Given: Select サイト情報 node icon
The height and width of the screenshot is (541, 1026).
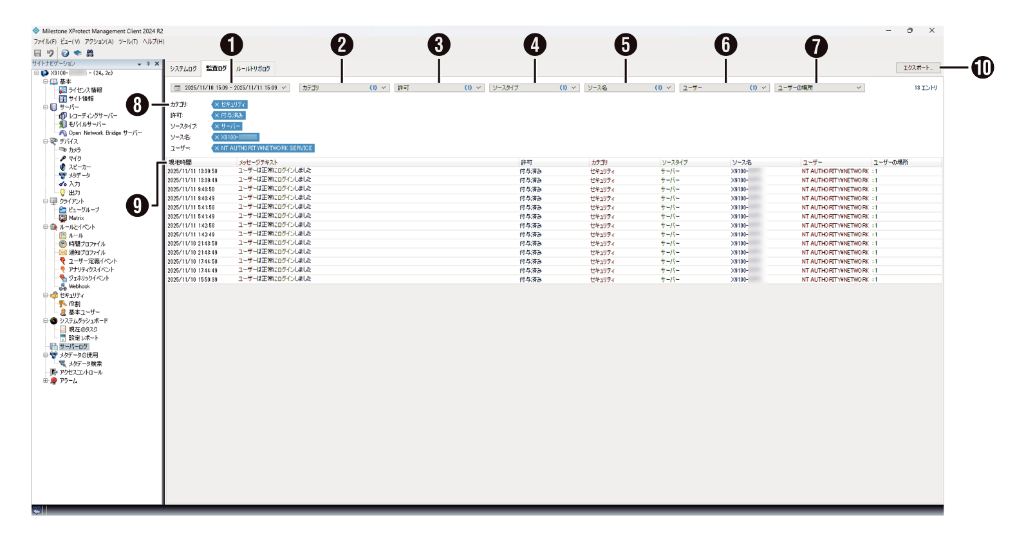Looking at the screenshot, I should pos(63,98).
